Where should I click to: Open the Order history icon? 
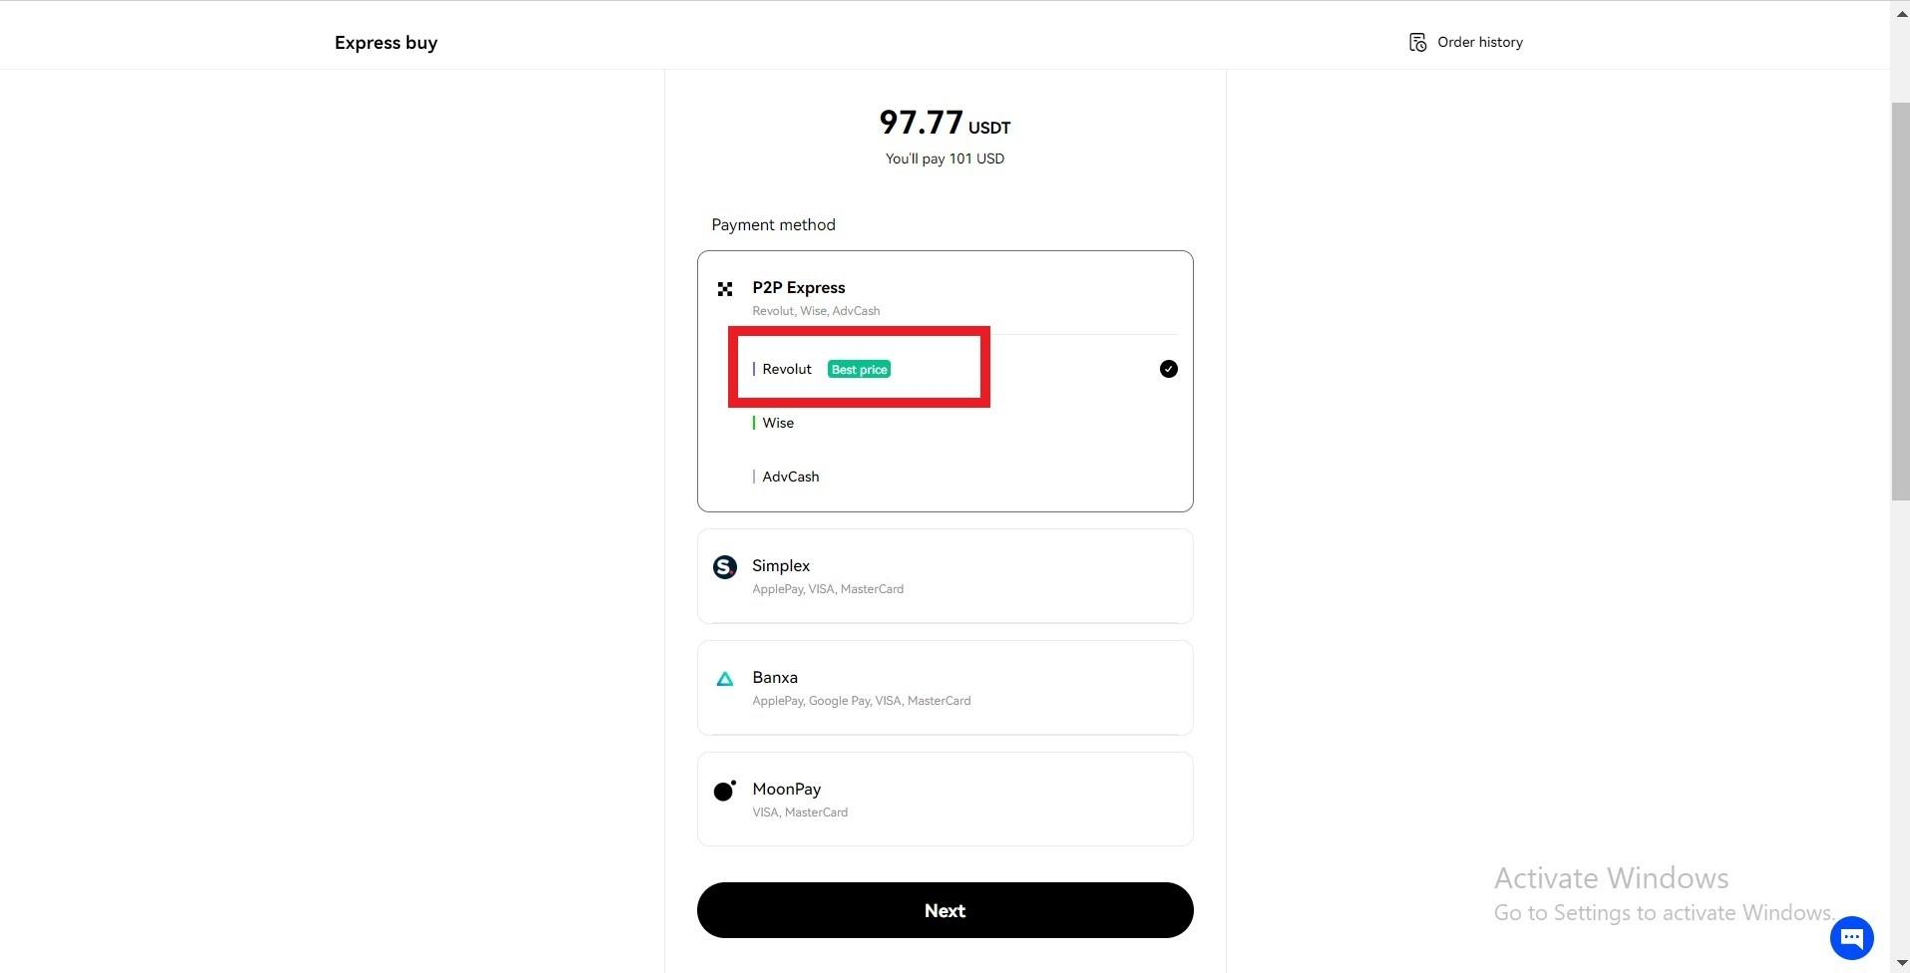1417,42
